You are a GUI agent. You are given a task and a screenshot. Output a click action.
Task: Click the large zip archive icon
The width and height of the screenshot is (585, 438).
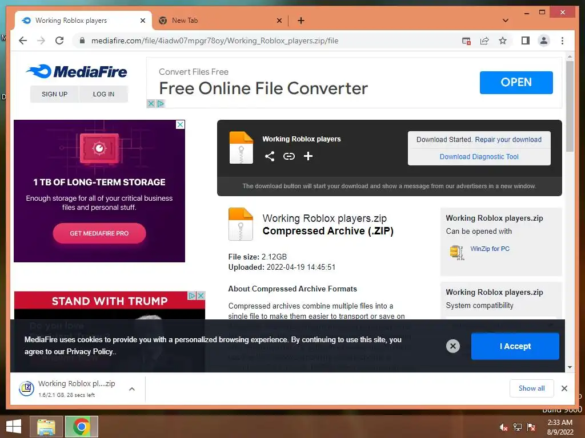click(241, 224)
